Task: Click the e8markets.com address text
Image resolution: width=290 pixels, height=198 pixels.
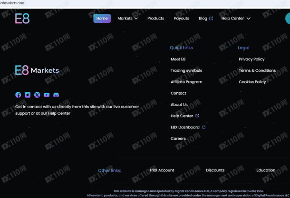Action: [x=12, y=3]
